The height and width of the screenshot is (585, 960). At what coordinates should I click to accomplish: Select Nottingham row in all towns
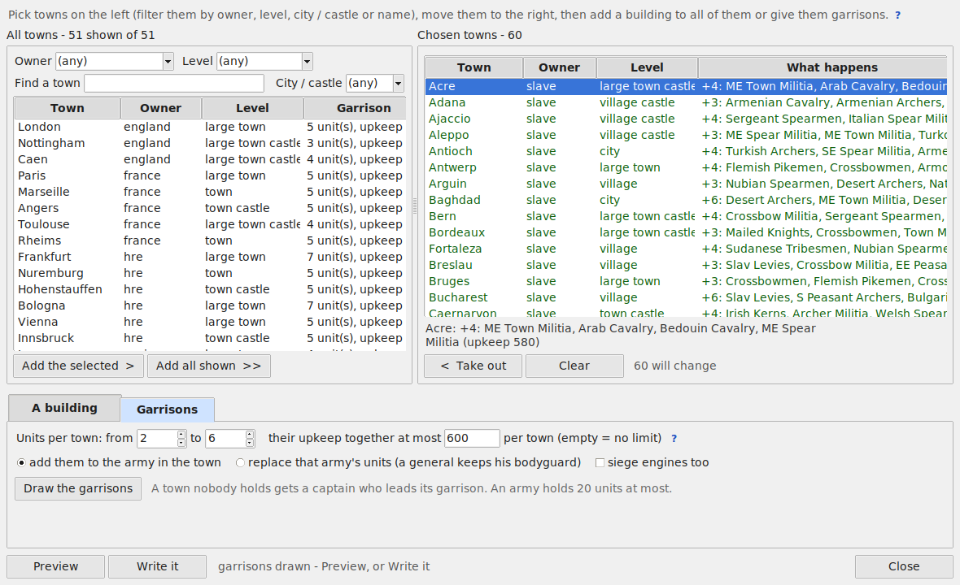tap(210, 143)
